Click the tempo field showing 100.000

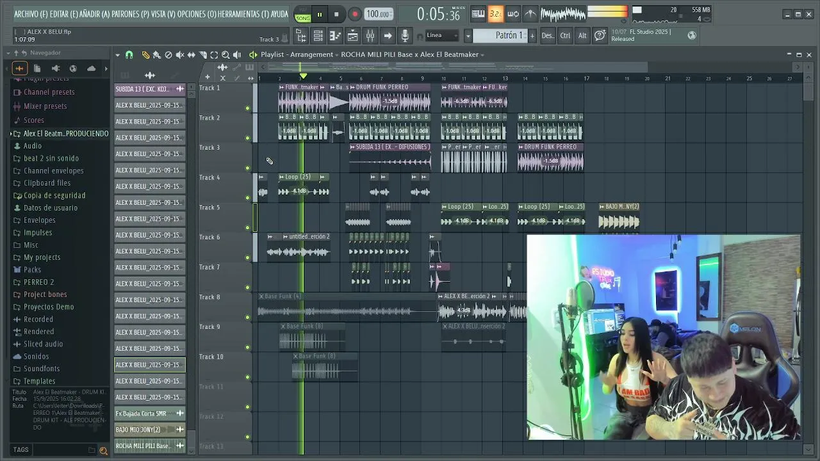click(x=379, y=14)
